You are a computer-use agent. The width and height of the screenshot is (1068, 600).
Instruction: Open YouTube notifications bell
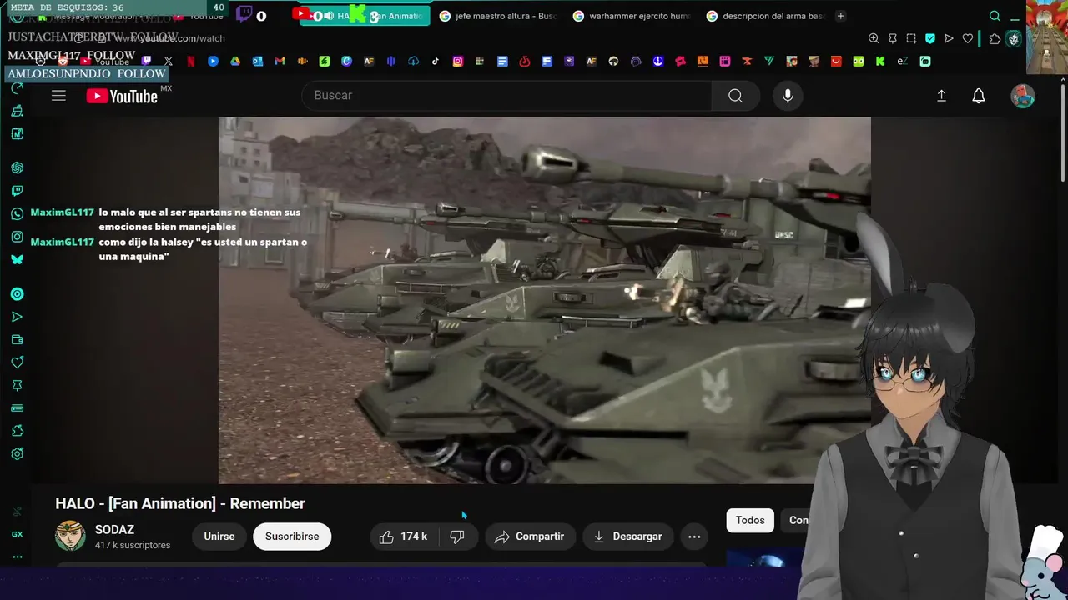coord(979,96)
